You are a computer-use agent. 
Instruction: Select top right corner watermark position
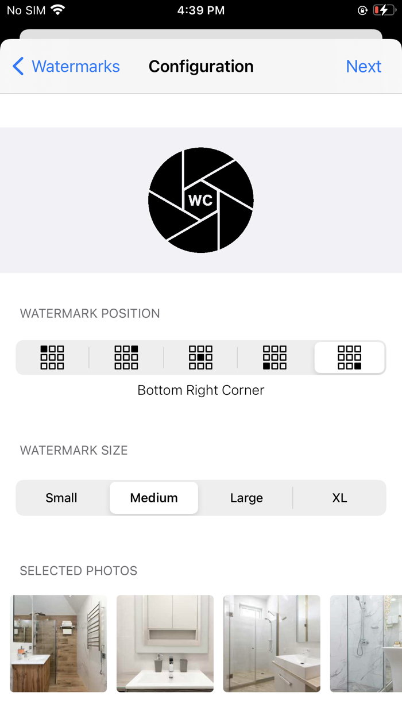(x=126, y=357)
